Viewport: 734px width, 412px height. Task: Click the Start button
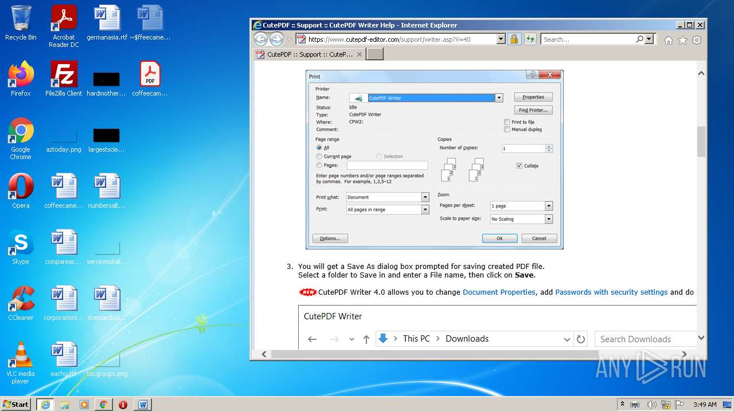(x=16, y=404)
